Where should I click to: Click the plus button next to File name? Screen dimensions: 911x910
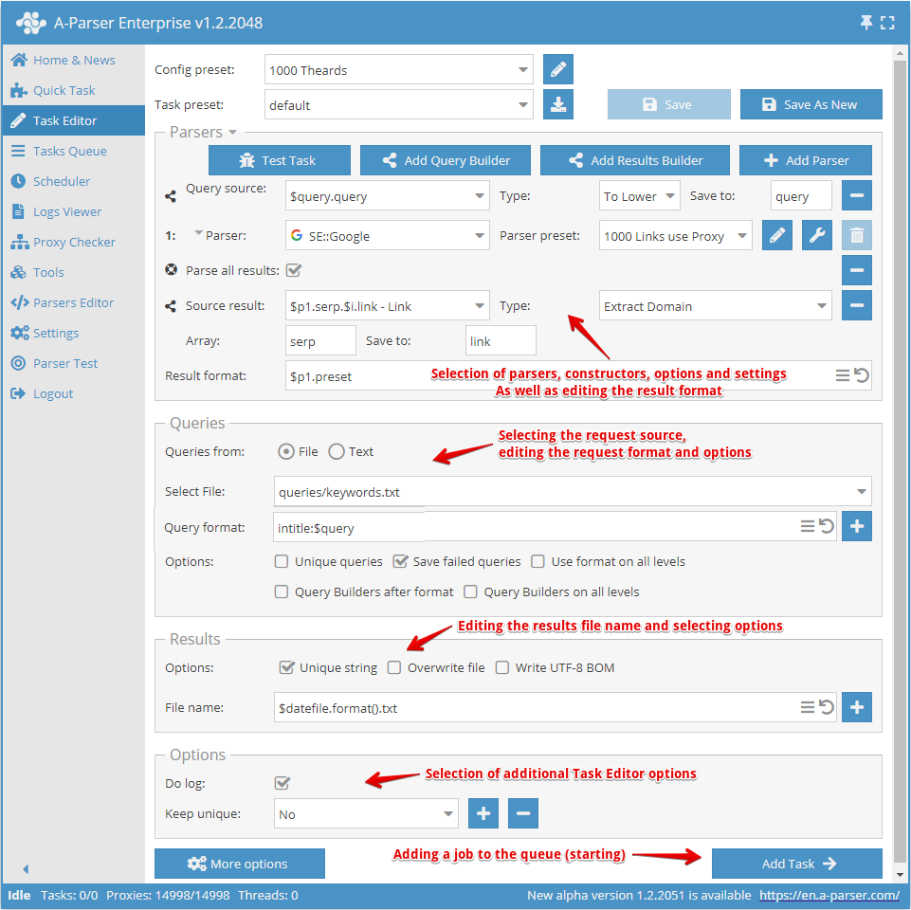(857, 707)
